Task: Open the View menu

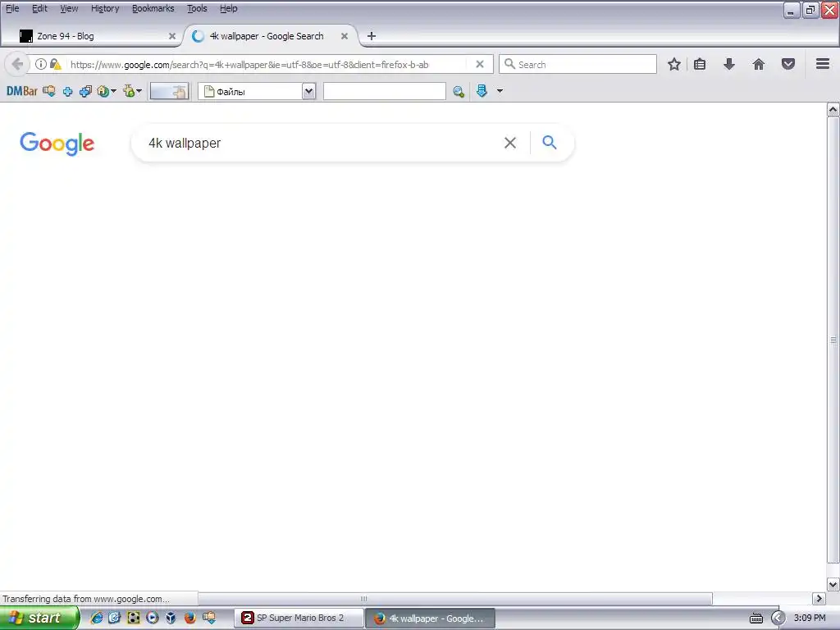Action: coord(69,8)
